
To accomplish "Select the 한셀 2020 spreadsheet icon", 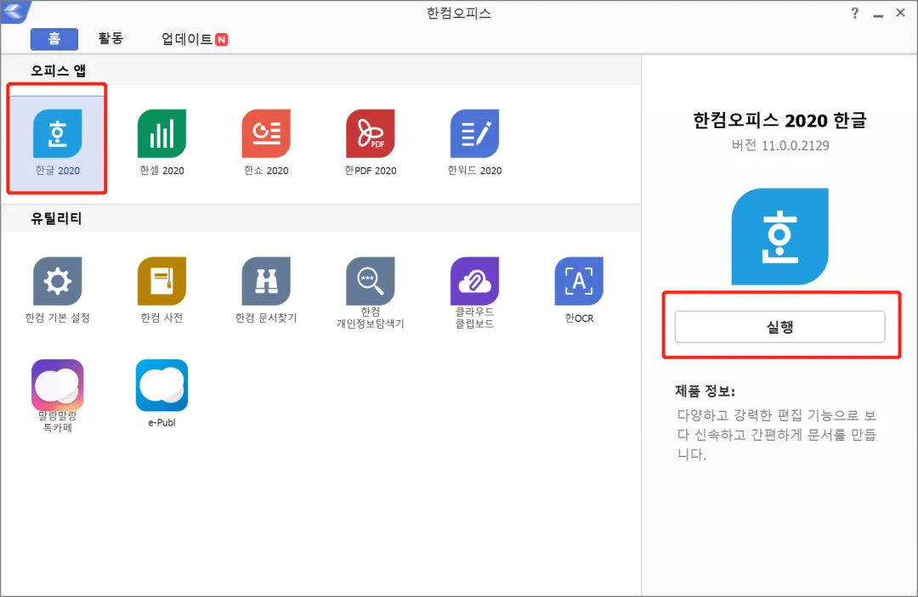I will tap(161, 133).
